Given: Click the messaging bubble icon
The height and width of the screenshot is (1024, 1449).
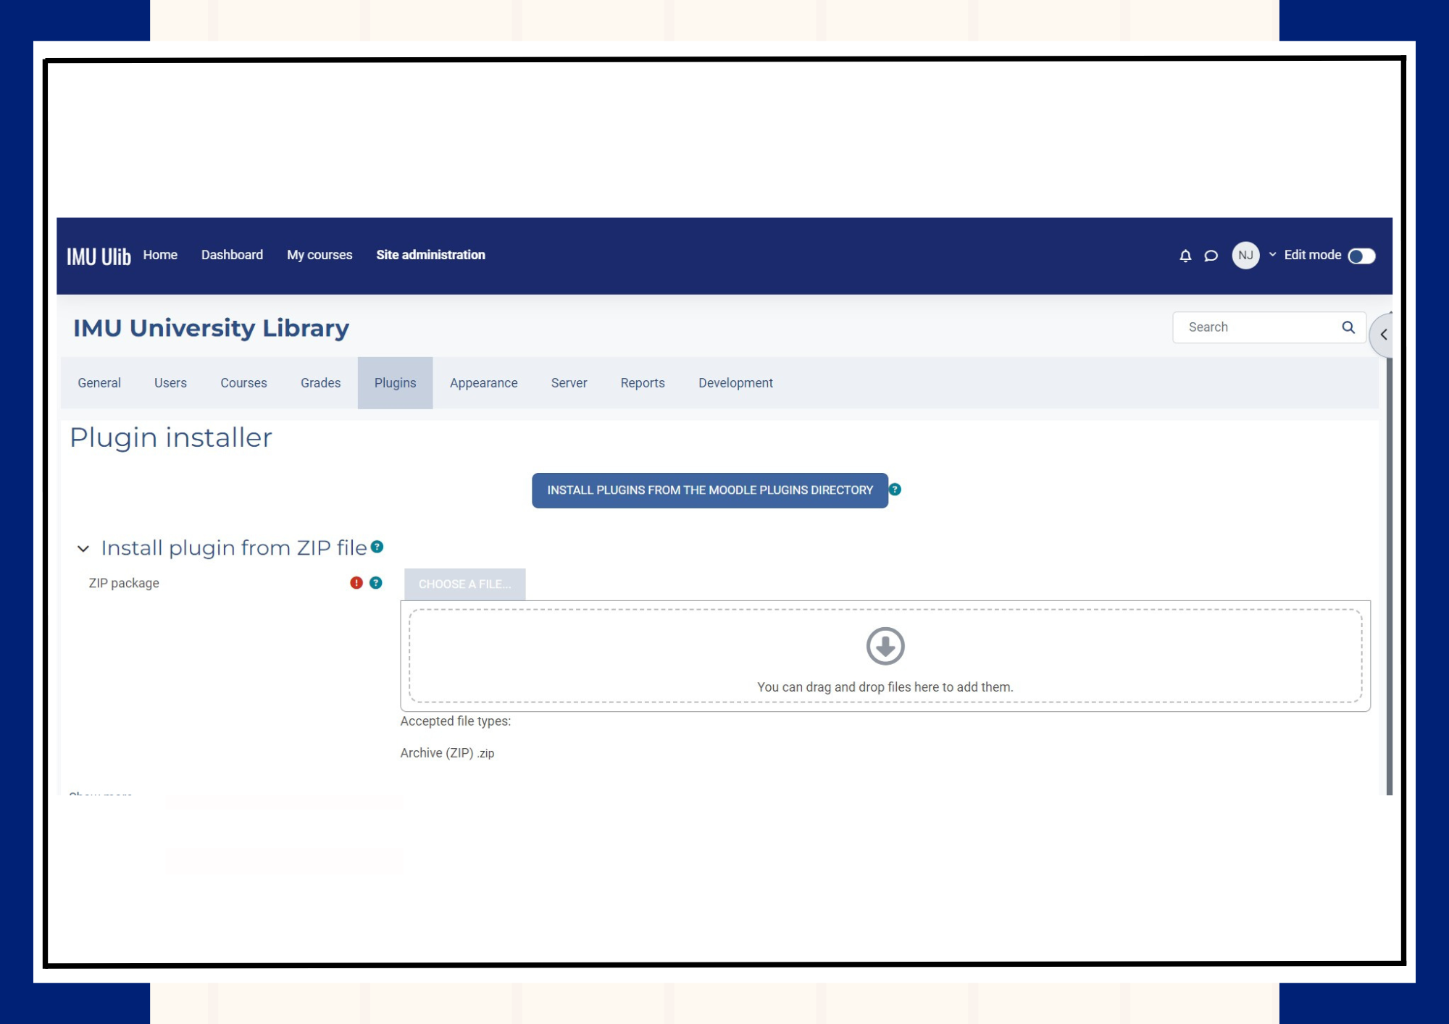Looking at the screenshot, I should click(x=1211, y=255).
